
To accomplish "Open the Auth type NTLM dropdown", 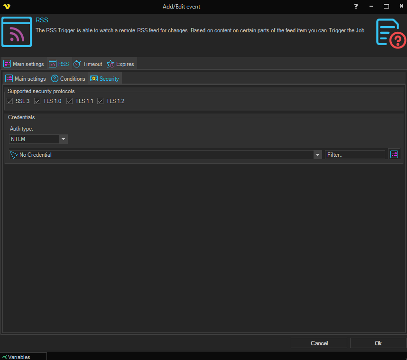I will (63, 139).
